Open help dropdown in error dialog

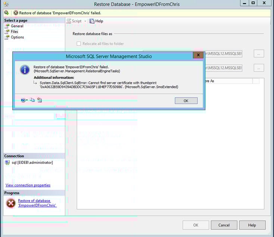coord(24,100)
